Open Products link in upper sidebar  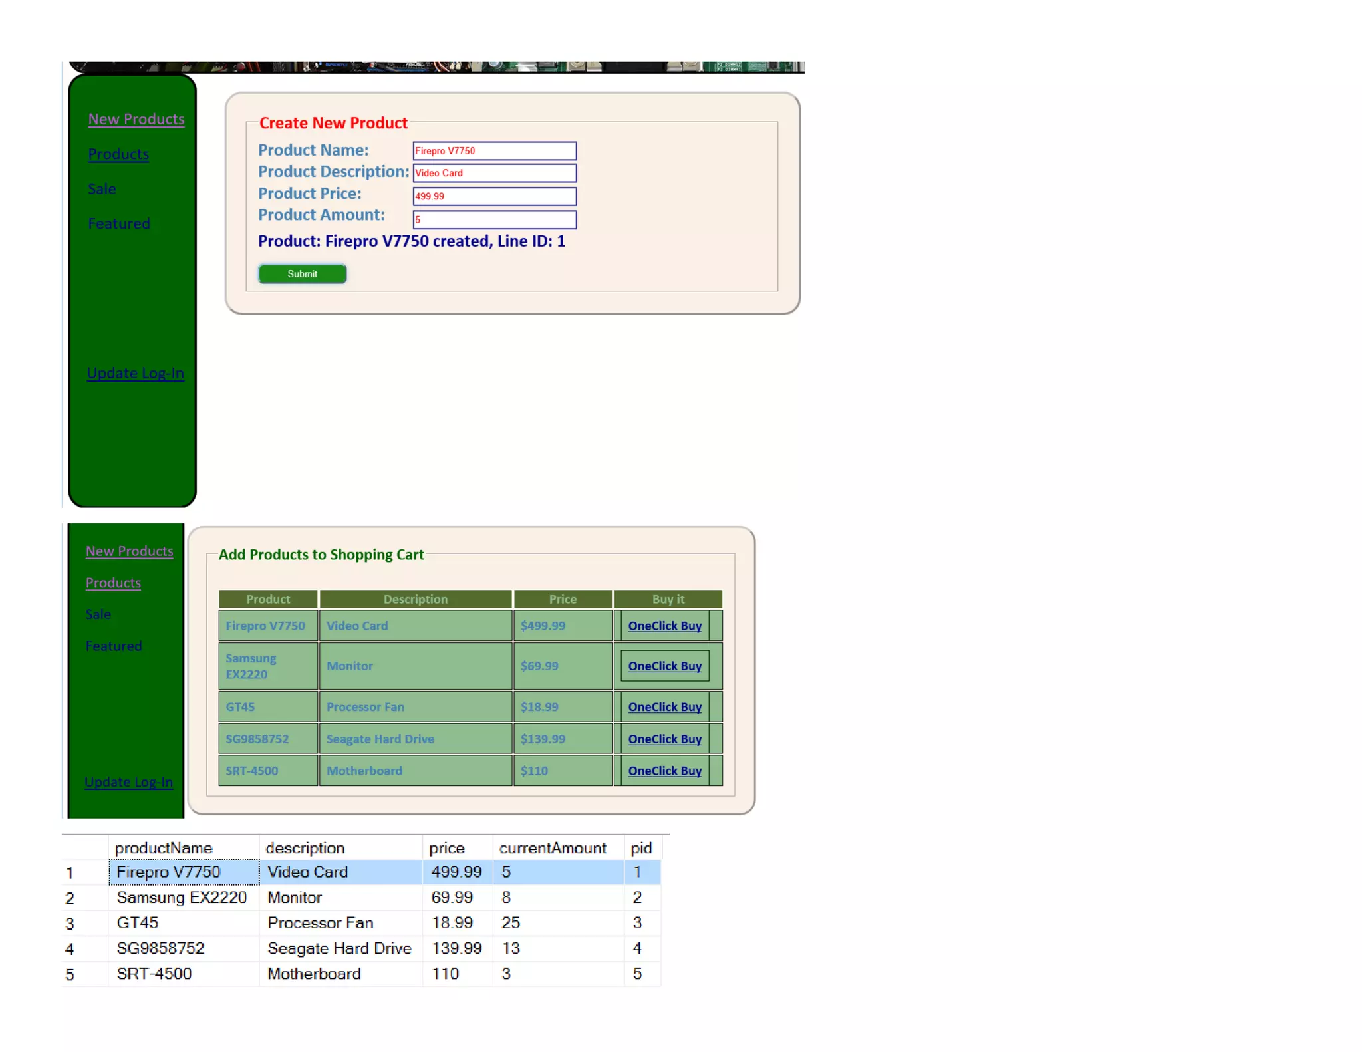(118, 154)
